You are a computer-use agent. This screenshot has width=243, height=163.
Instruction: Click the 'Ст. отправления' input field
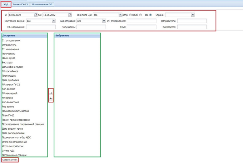(142, 21)
